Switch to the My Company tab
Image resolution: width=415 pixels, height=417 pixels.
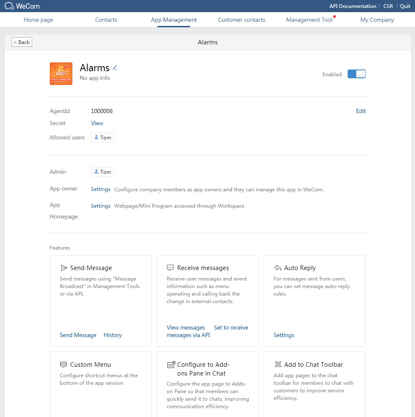pyautogui.click(x=377, y=20)
